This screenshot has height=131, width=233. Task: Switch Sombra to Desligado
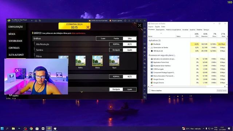[116, 50]
